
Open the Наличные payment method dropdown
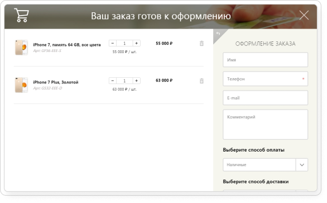point(265,165)
